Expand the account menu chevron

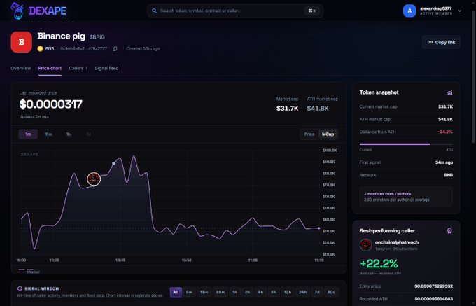click(460, 11)
